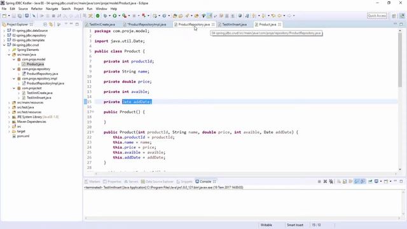Click the Save All toolbar icon

tap(20, 16)
